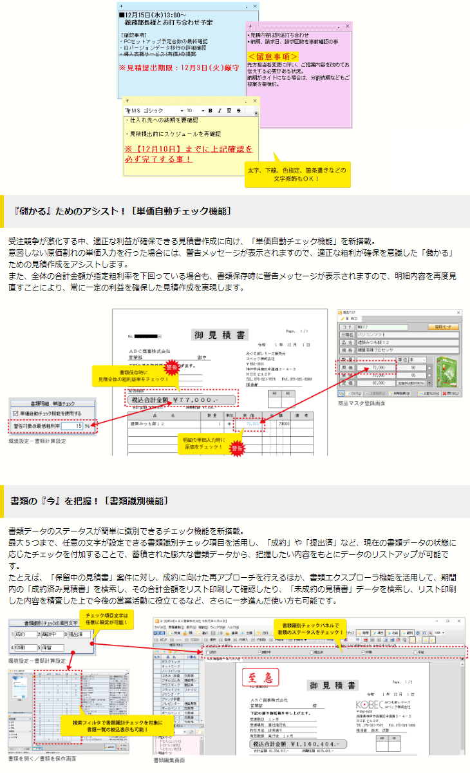Toggle Italic in yellow sticky note toolbar
This screenshot has height=773, width=470.
point(220,111)
